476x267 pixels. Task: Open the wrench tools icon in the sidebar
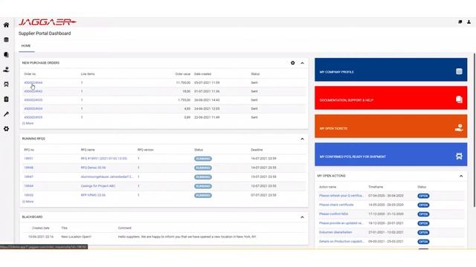(6, 113)
